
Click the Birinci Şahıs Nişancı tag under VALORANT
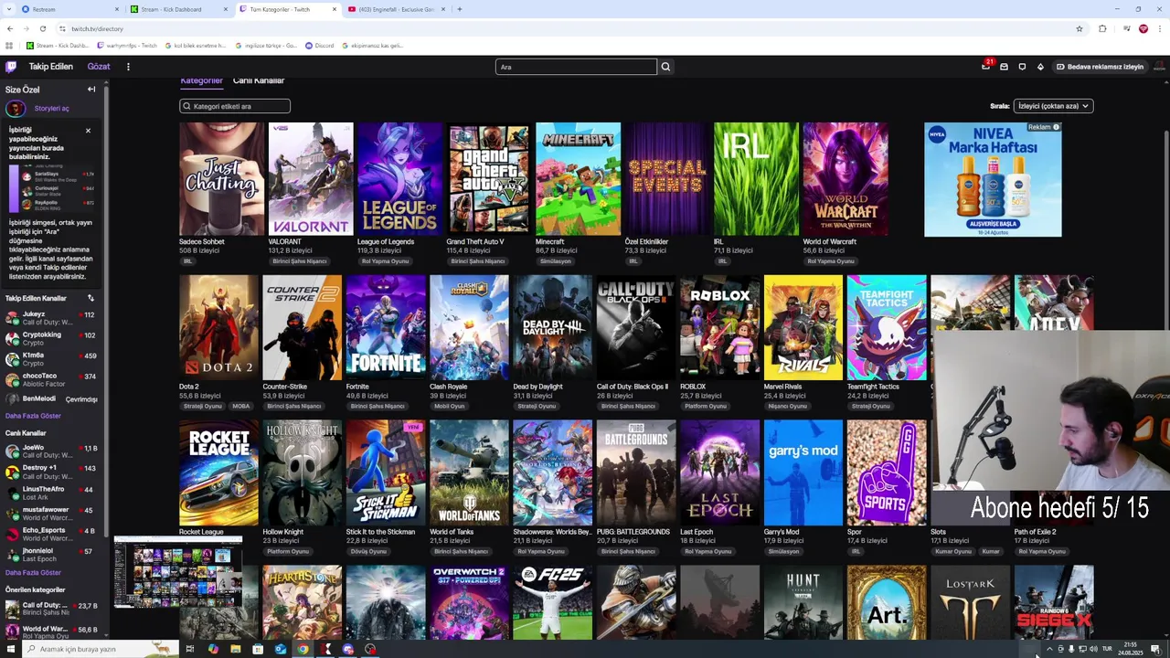point(299,261)
